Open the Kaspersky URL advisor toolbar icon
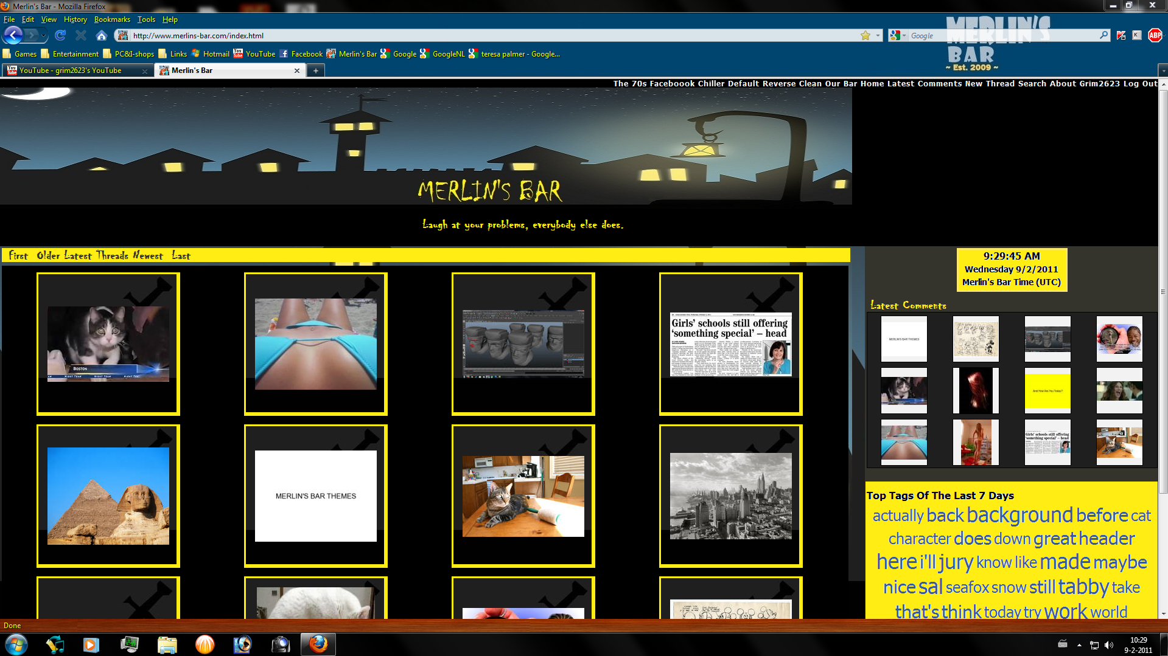The image size is (1168, 656). click(1121, 35)
